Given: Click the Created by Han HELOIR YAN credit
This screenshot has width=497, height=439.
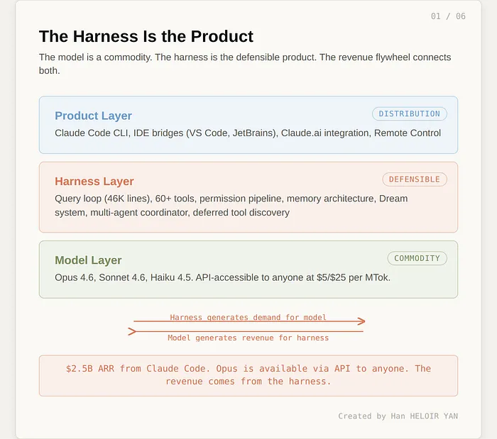Looking at the screenshot, I should coord(398,416).
